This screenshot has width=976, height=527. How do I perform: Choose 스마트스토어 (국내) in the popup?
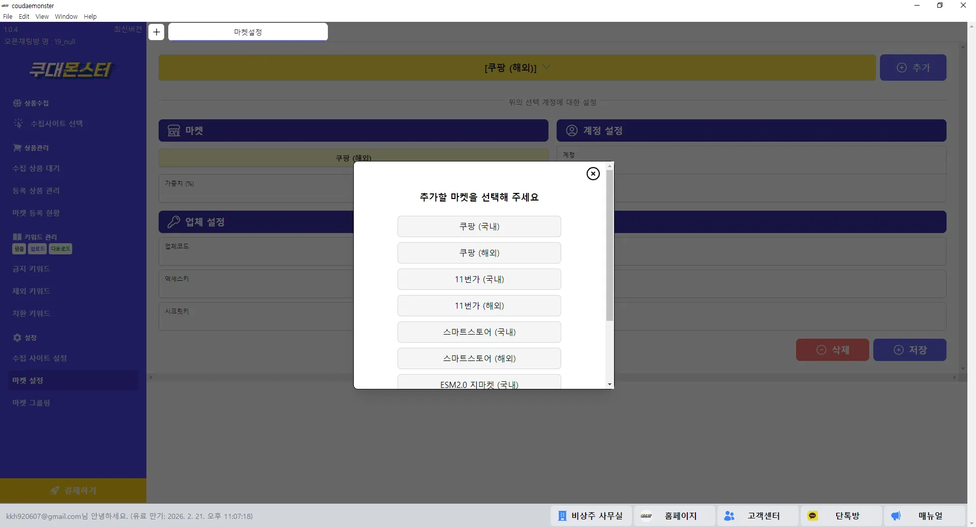(479, 332)
